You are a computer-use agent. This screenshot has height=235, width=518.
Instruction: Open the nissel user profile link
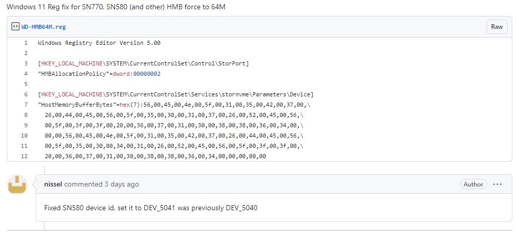pos(53,184)
